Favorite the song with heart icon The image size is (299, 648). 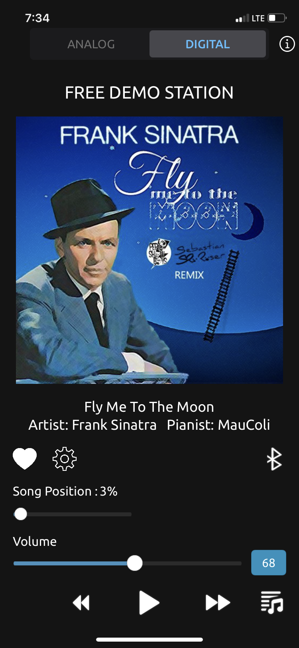(25, 458)
